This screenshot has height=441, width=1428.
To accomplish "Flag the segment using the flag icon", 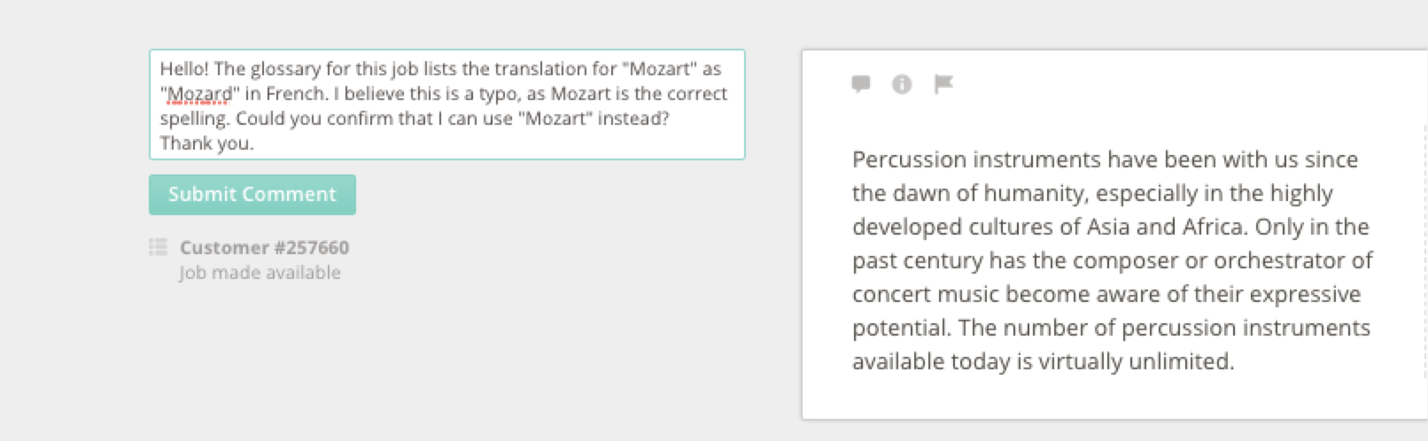I will 943,84.
